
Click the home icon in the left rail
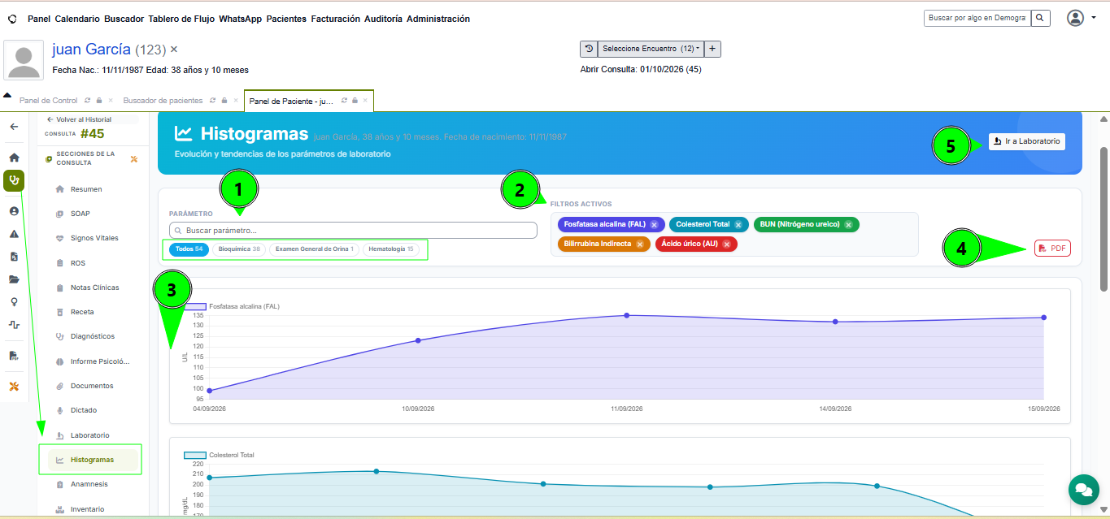point(14,158)
